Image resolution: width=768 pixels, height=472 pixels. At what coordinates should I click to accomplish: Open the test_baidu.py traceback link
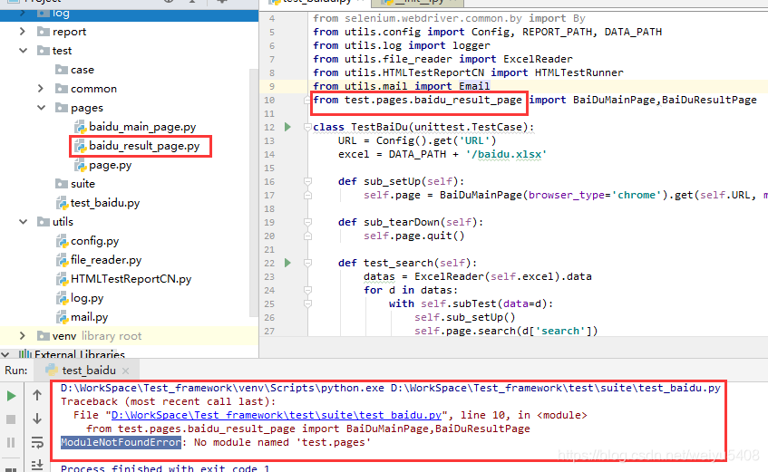277,415
